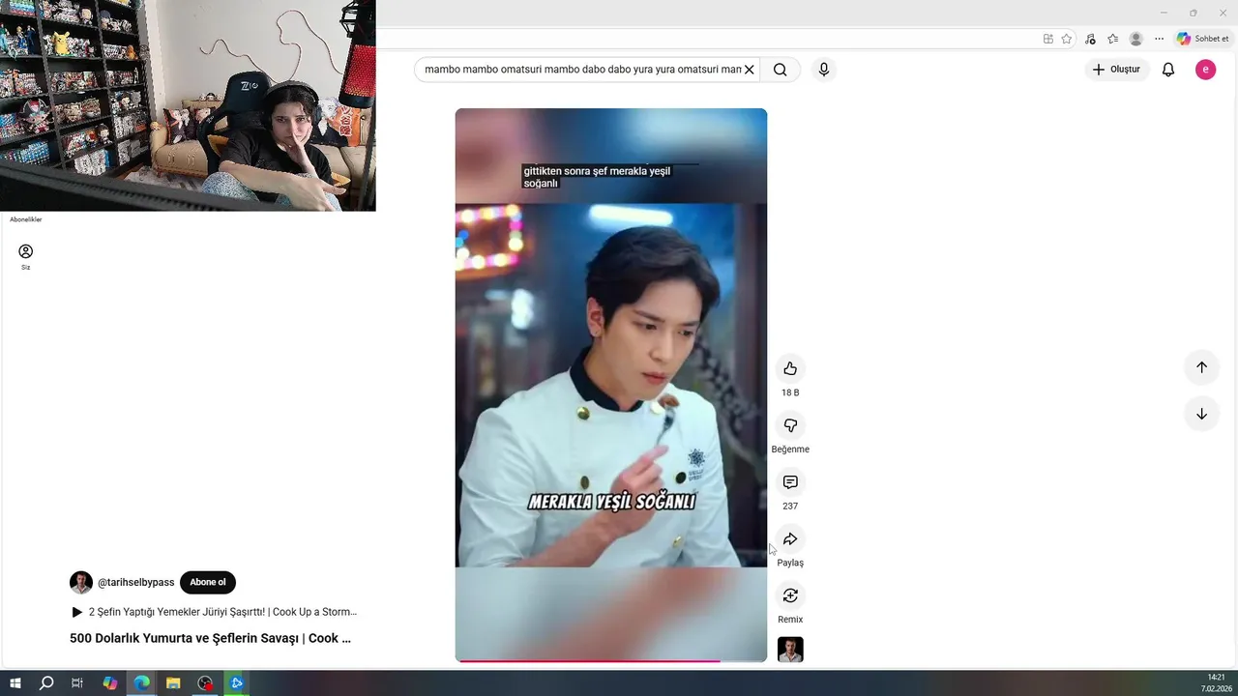Pause the playing Short video
This screenshot has height=696, width=1238.
(611, 385)
